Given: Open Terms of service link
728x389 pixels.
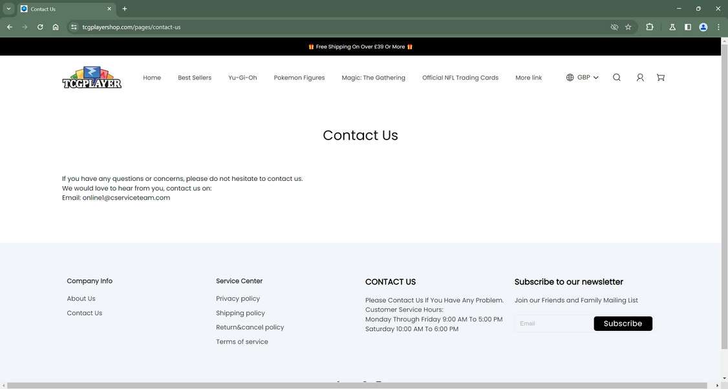Looking at the screenshot, I should tap(242, 342).
